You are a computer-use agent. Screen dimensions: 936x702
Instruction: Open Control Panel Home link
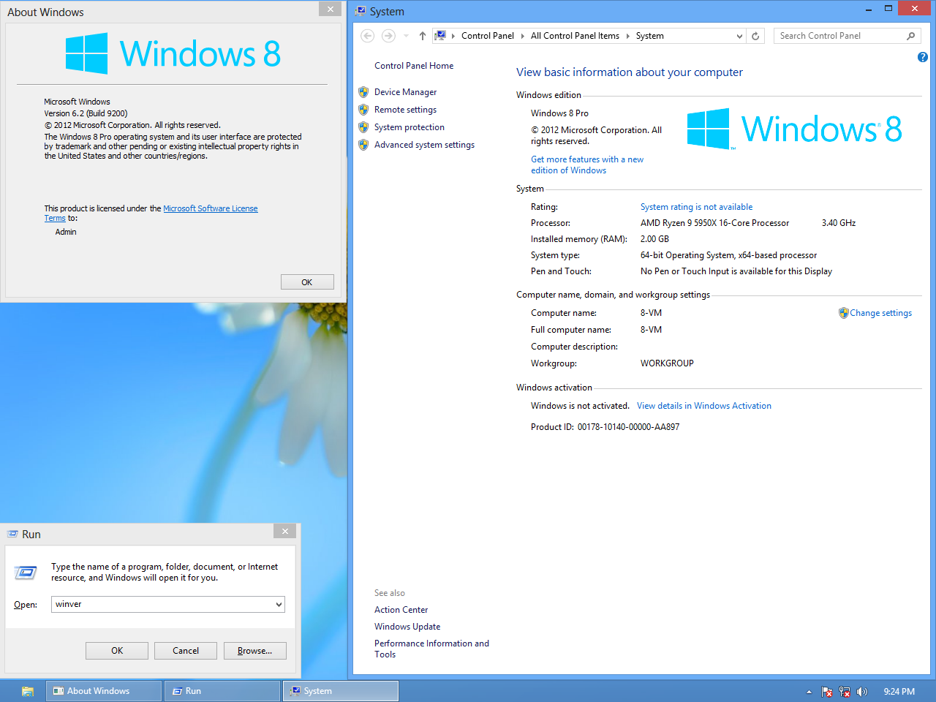414,66
